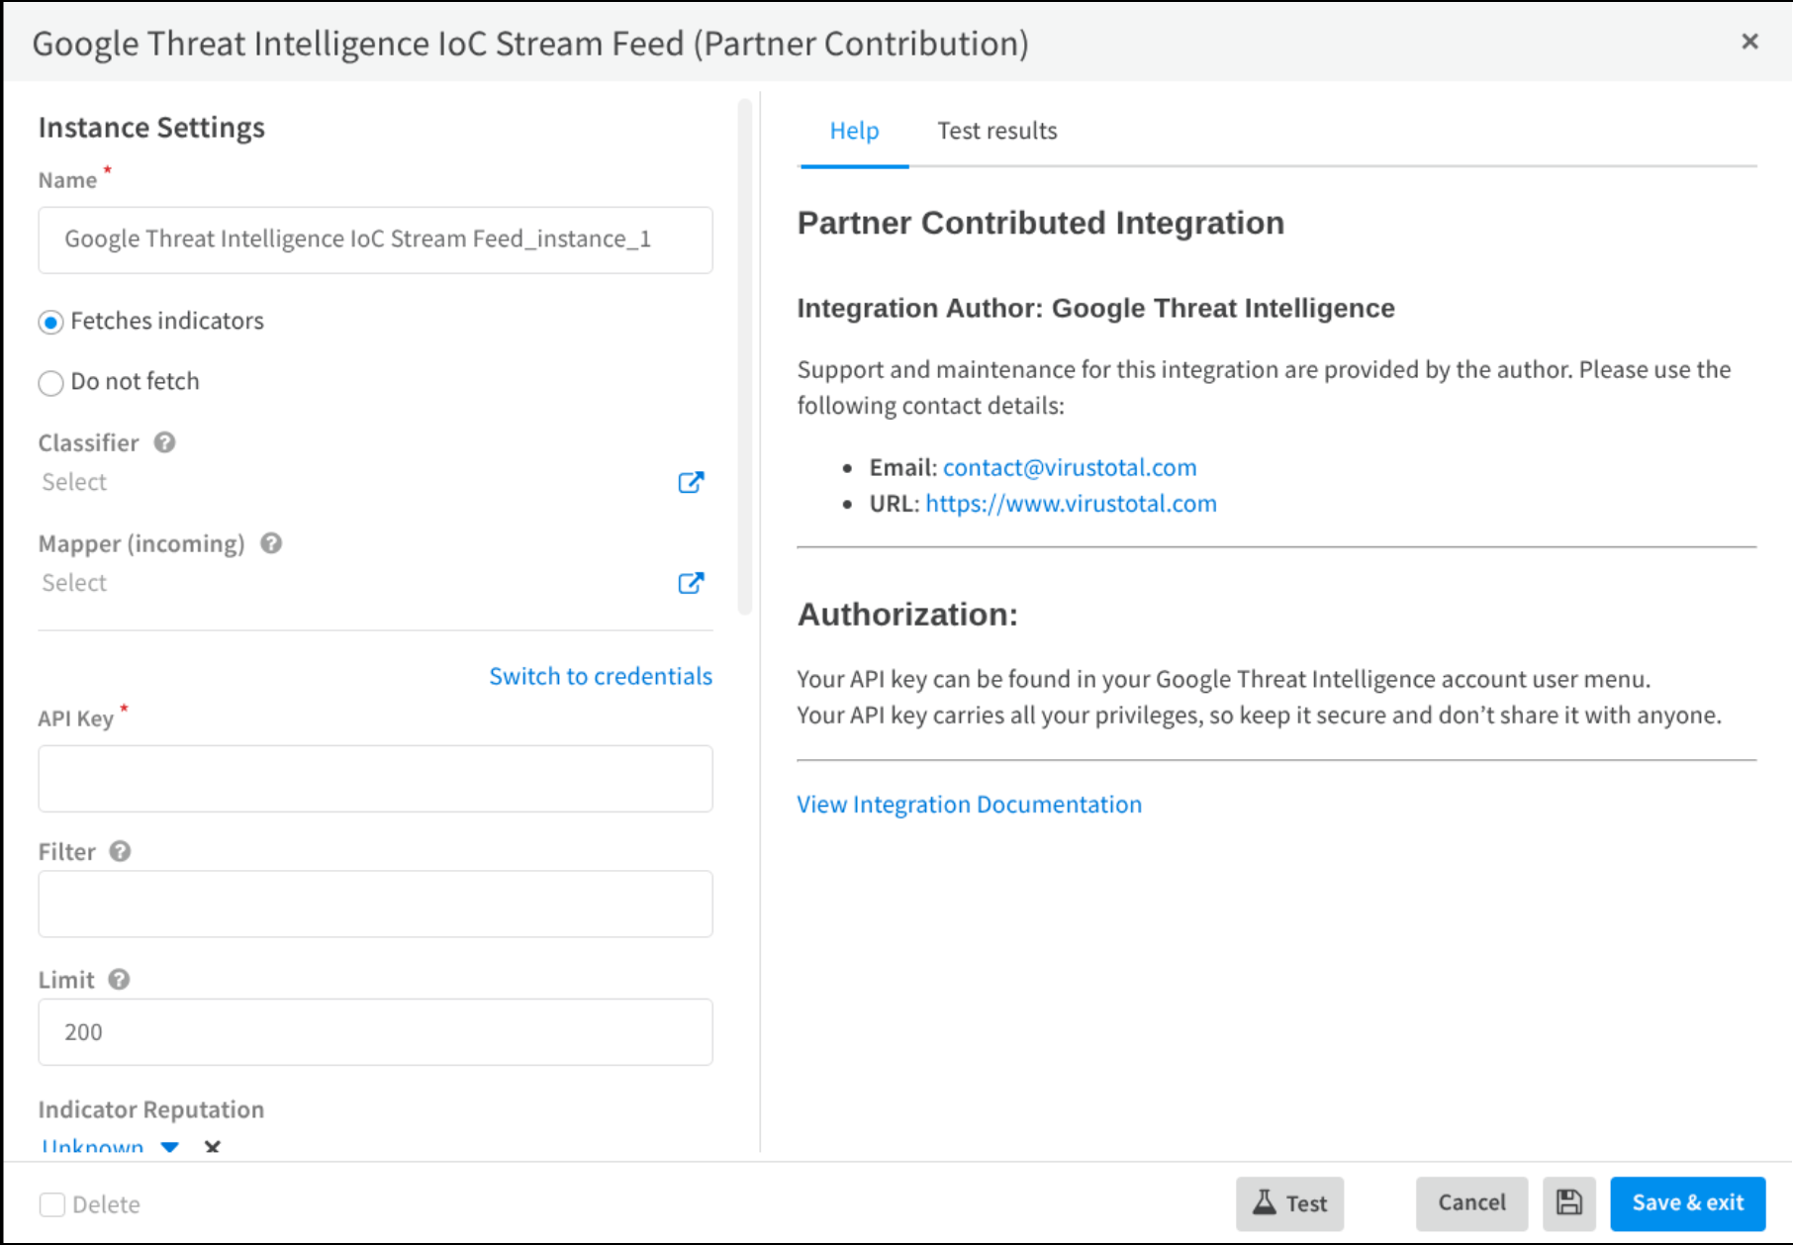Click the Classifier help question-mark icon

(x=164, y=442)
